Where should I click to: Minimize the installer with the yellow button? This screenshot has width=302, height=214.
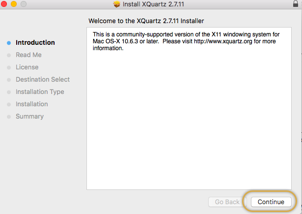tap(13, 4)
